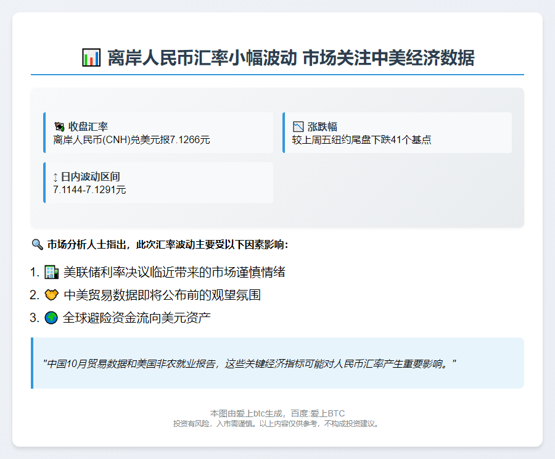Click the handshake icon on the 中美贸易 item

(x=50, y=295)
